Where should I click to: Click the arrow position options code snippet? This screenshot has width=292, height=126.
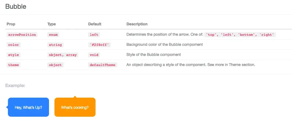click(x=240, y=34)
